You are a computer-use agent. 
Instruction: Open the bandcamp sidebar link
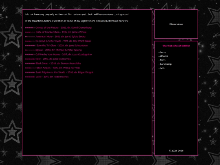(x=166, y=64)
